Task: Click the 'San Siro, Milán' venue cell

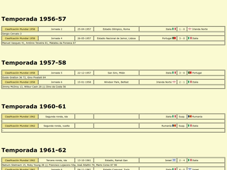Action: (x=116, y=73)
